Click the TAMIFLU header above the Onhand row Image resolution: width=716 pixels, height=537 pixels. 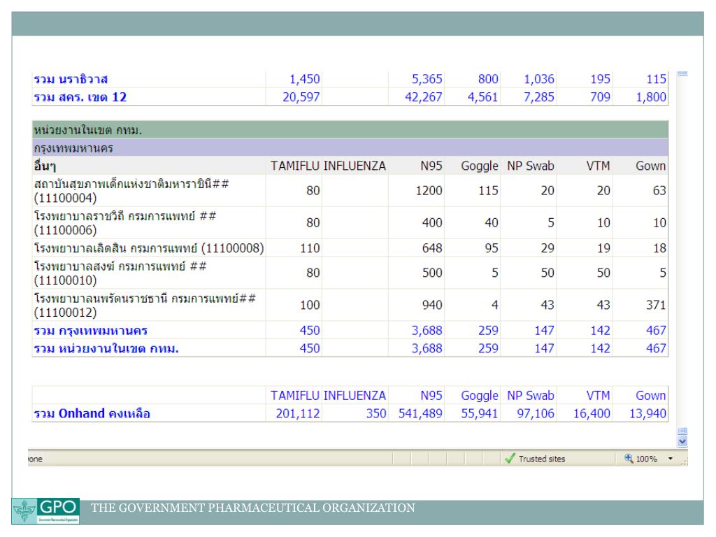pyautogui.click(x=294, y=396)
